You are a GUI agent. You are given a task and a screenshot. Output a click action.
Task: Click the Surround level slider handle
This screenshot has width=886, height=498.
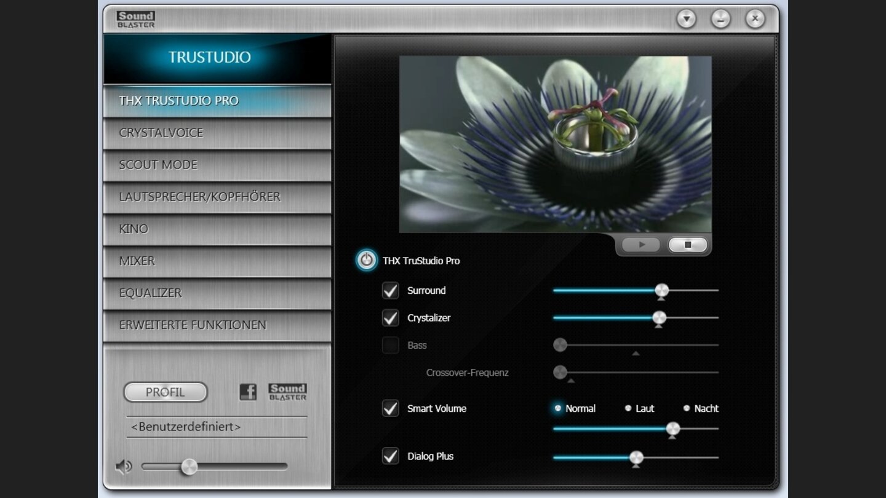pos(661,290)
